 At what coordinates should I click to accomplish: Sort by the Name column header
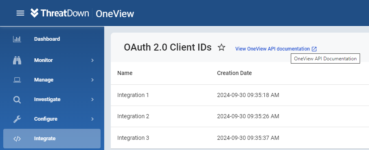coord(125,73)
